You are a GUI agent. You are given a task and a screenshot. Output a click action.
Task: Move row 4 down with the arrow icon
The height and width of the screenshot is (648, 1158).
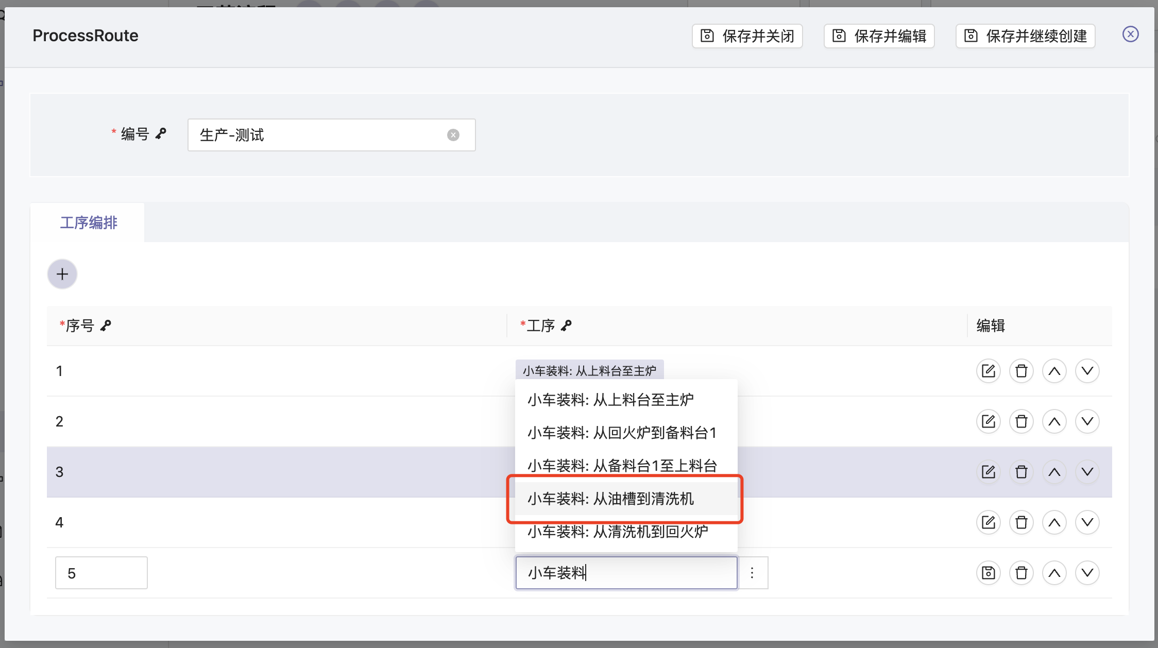click(1087, 522)
